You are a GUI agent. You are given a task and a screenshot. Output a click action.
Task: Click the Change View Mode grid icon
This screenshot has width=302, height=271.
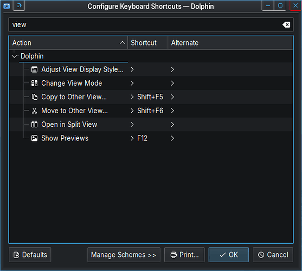pos(35,83)
